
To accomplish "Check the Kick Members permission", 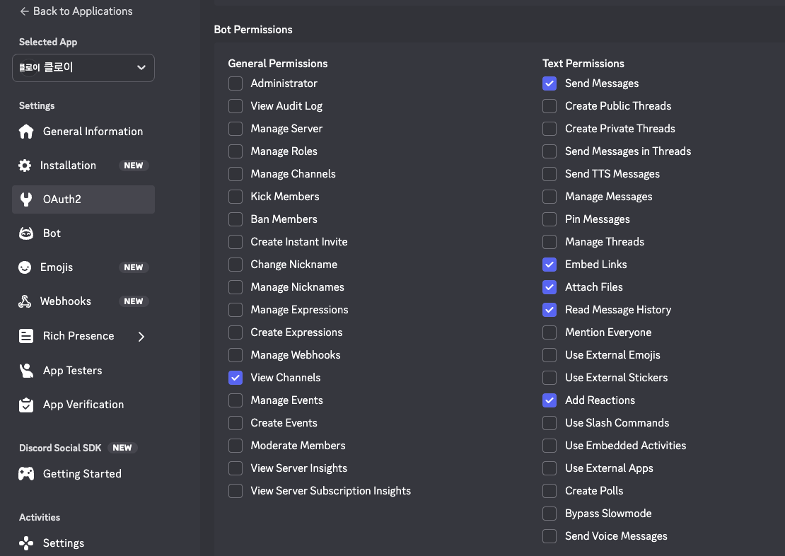I will click(x=235, y=197).
